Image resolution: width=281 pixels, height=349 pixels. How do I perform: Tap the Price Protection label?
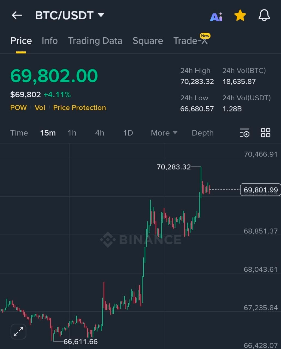coord(79,108)
